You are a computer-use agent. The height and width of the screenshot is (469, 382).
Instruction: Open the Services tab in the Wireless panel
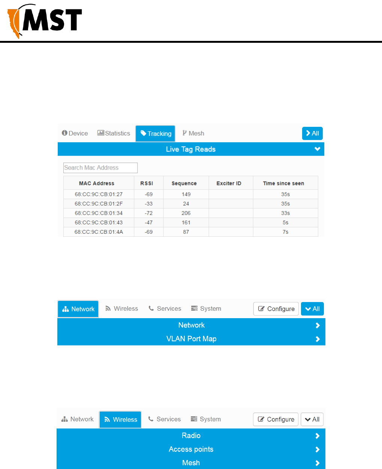pyautogui.click(x=164, y=419)
